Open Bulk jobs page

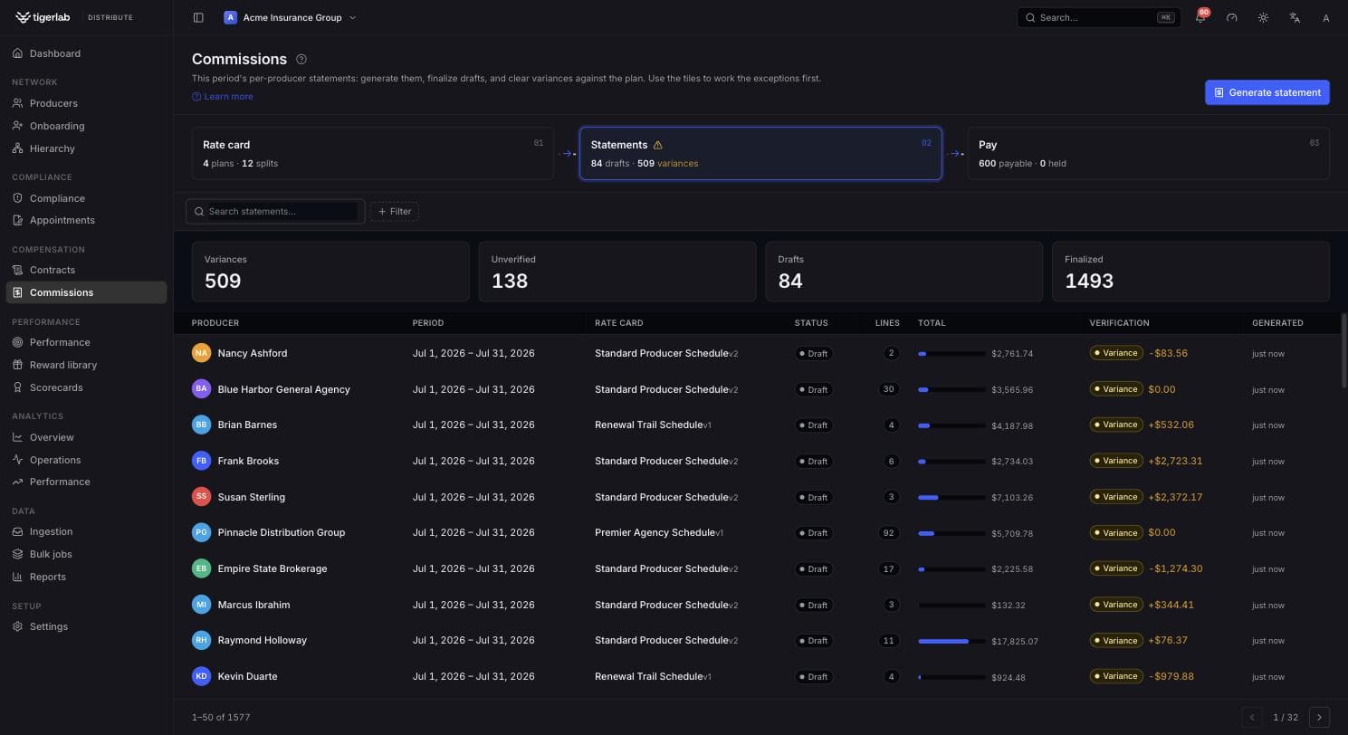[x=86, y=554]
